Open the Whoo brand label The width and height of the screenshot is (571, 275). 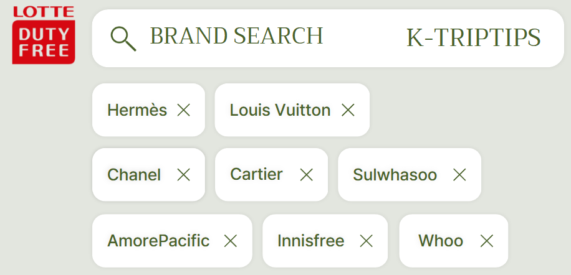pos(440,241)
